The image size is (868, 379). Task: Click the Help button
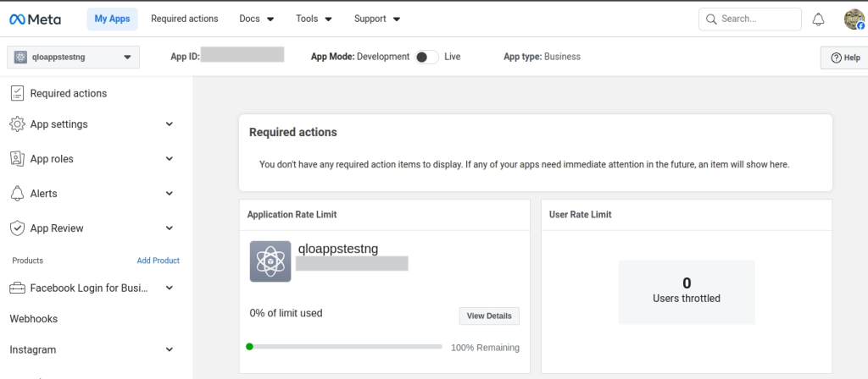point(845,58)
